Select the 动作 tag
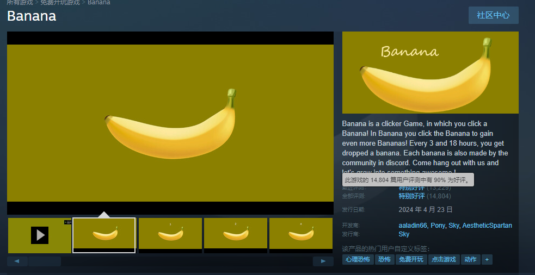The image size is (535, 275). pos(470,260)
